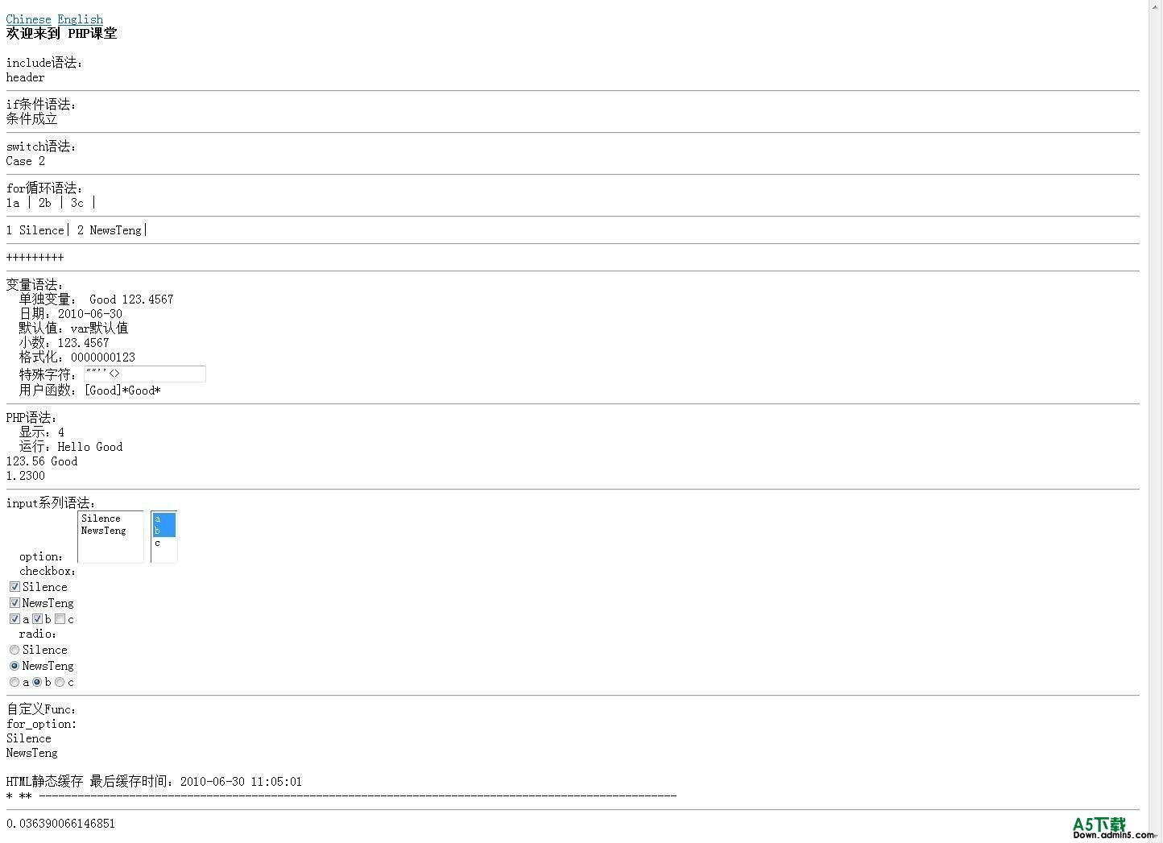Select the Silence radio button
Image resolution: width=1163 pixels, height=843 pixels.
pyautogui.click(x=14, y=650)
